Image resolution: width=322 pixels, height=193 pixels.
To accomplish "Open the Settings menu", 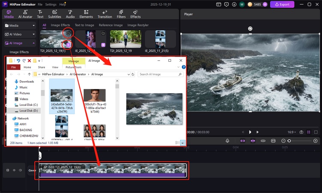I will pyautogui.click(x=51, y=4).
